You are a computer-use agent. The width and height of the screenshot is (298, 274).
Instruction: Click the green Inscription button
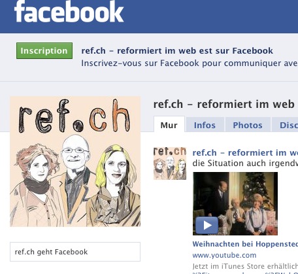[x=44, y=51]
